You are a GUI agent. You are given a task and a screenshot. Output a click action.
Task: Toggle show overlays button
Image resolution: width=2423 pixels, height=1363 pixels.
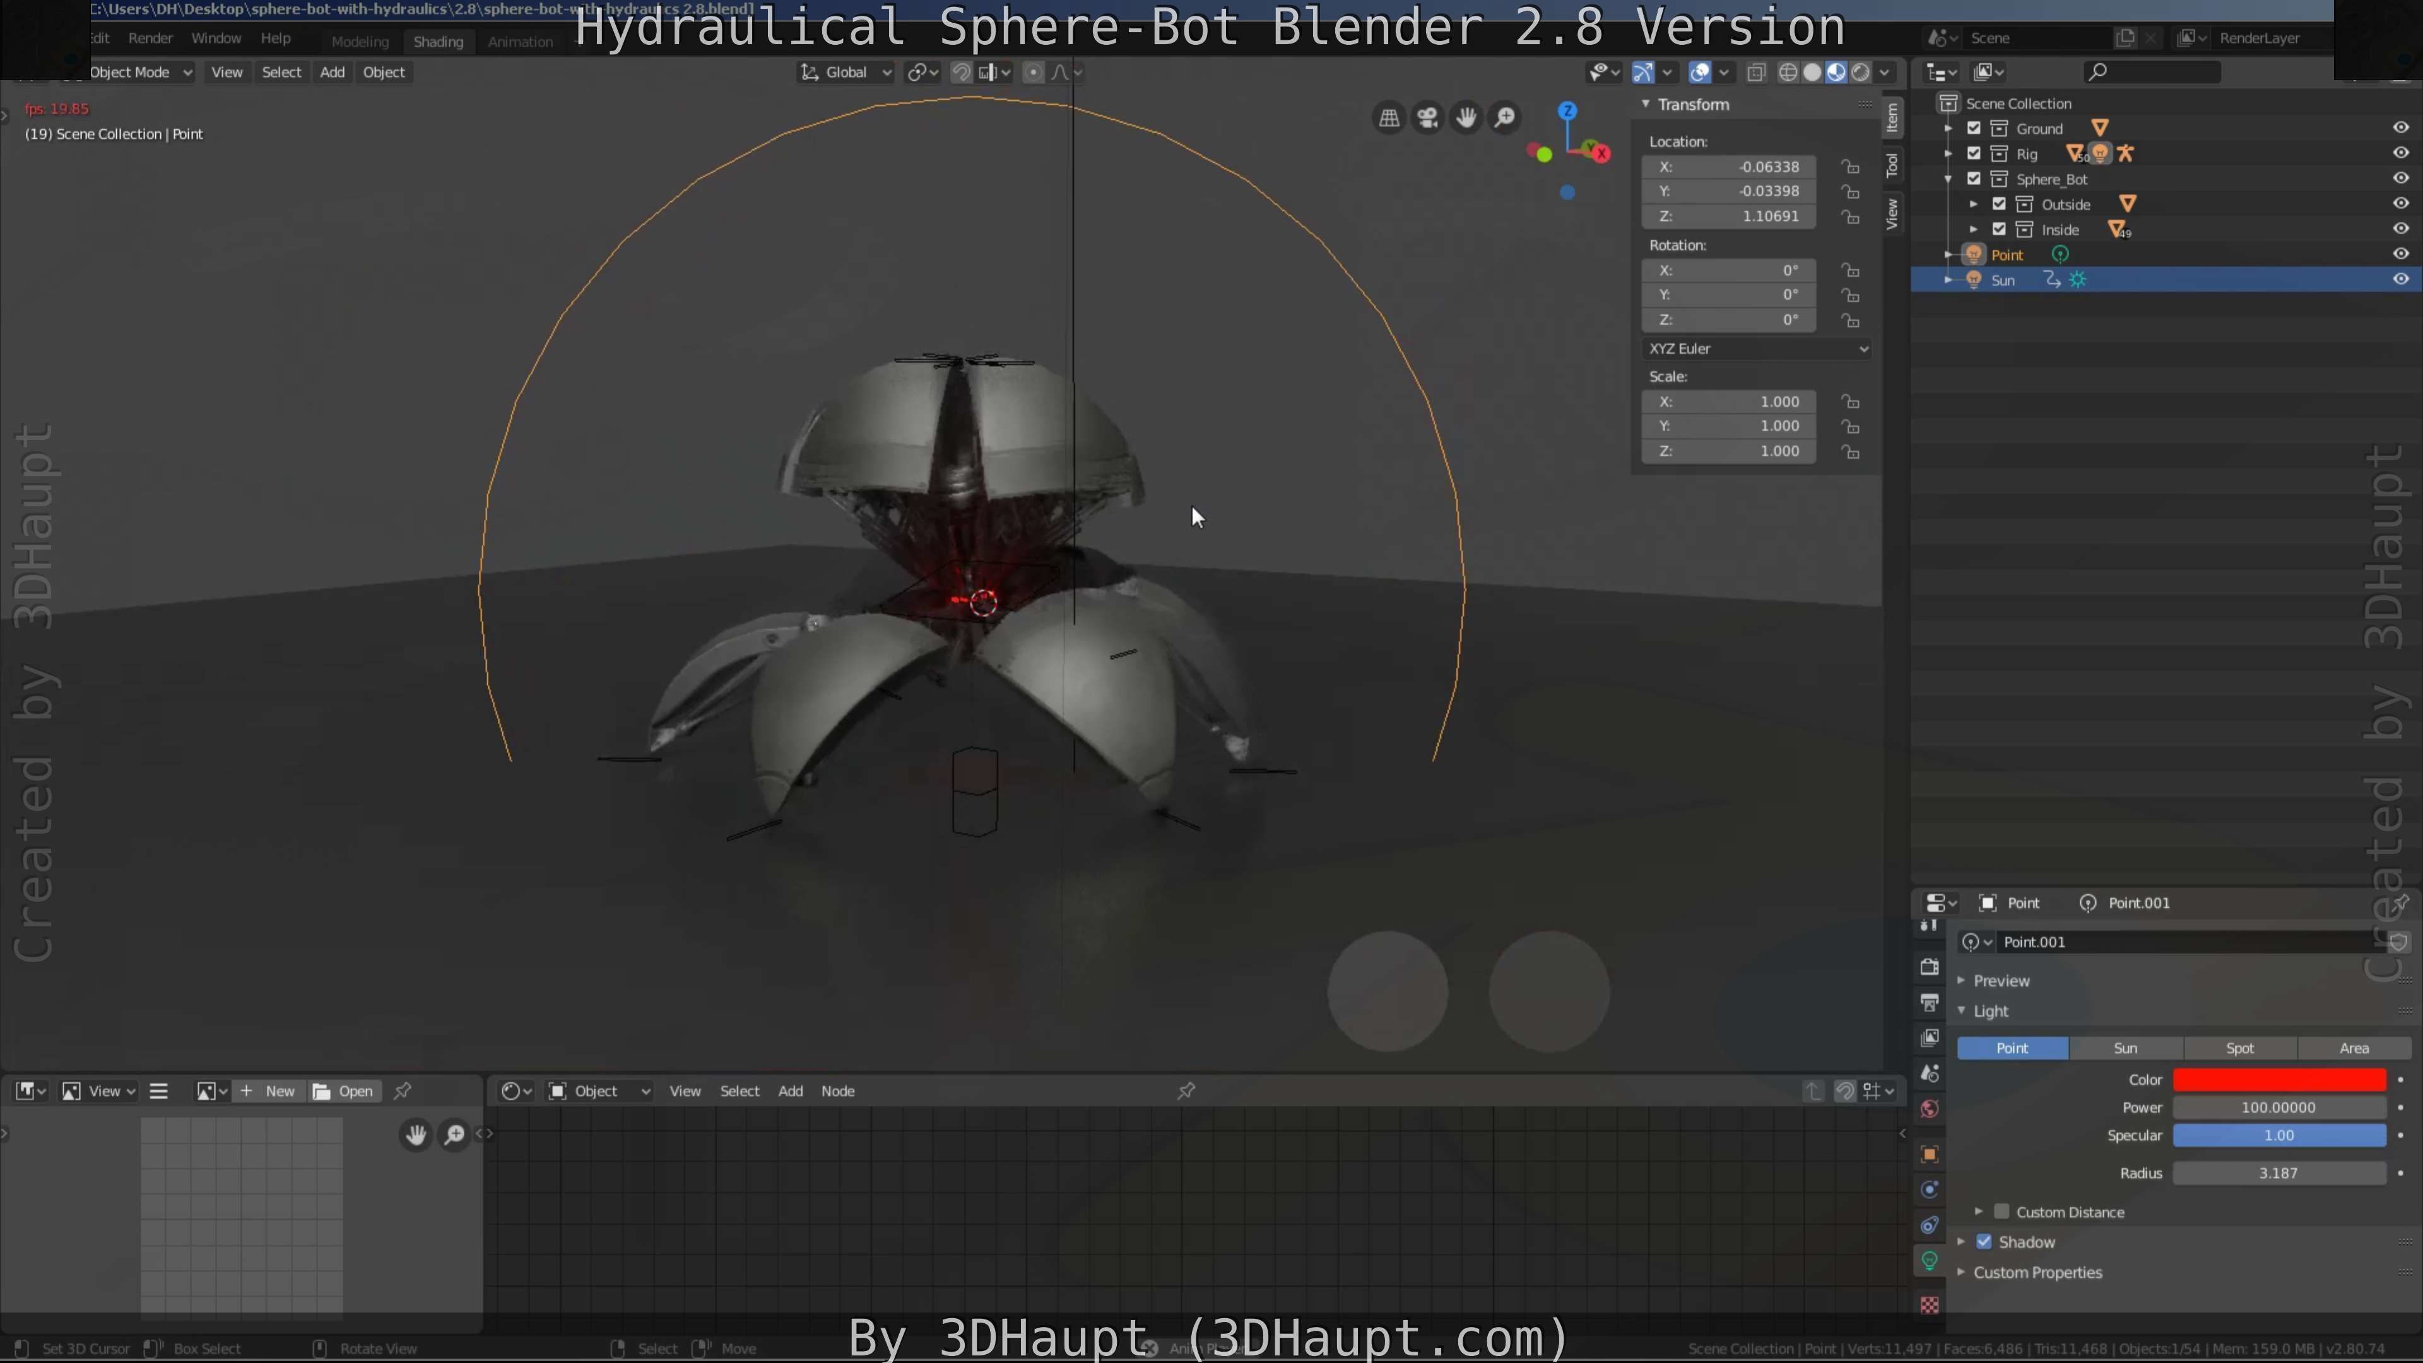(x=1700, y=73)
